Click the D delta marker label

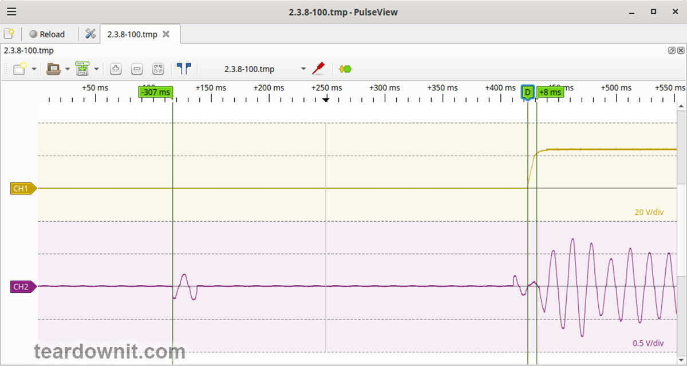pyautogui.click(x=528, y=92)
